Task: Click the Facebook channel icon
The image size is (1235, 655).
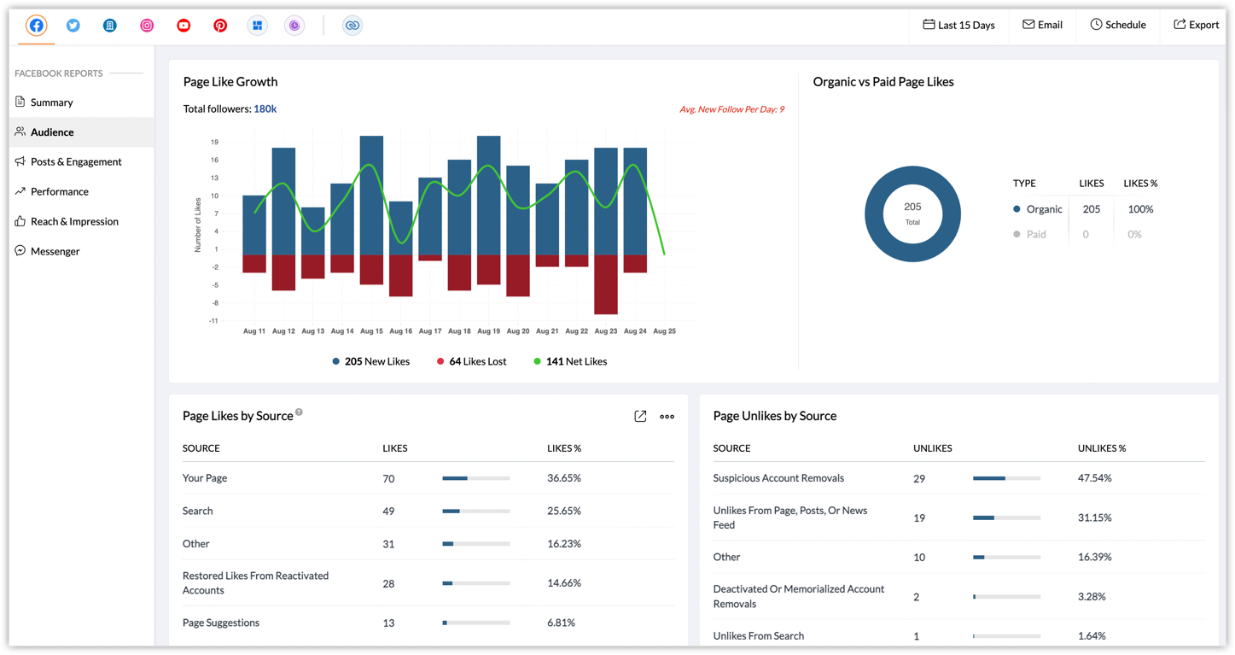Action: [36, 26]
